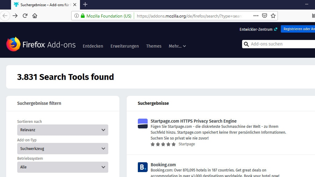Screen dimensions: 315x177
Task: Open the Betriebssystem dropdown
Action: pos(63,167)
